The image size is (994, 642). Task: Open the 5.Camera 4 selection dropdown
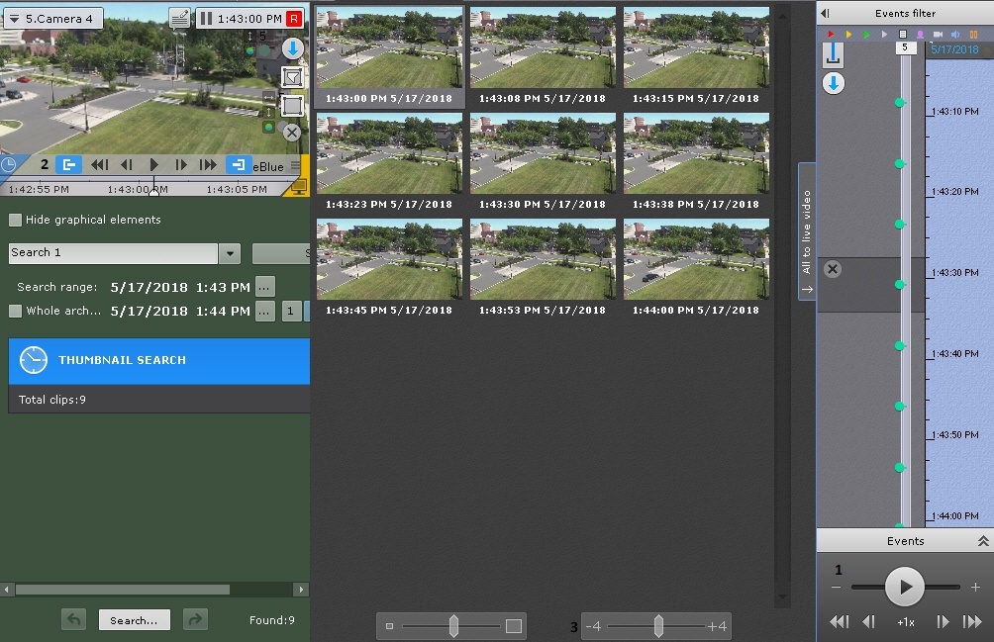coord(50,19)
